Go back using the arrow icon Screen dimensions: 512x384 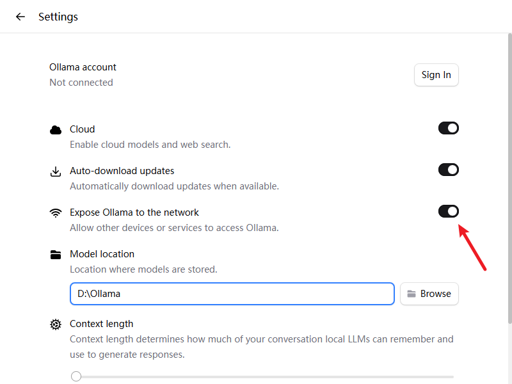(20, 17)
